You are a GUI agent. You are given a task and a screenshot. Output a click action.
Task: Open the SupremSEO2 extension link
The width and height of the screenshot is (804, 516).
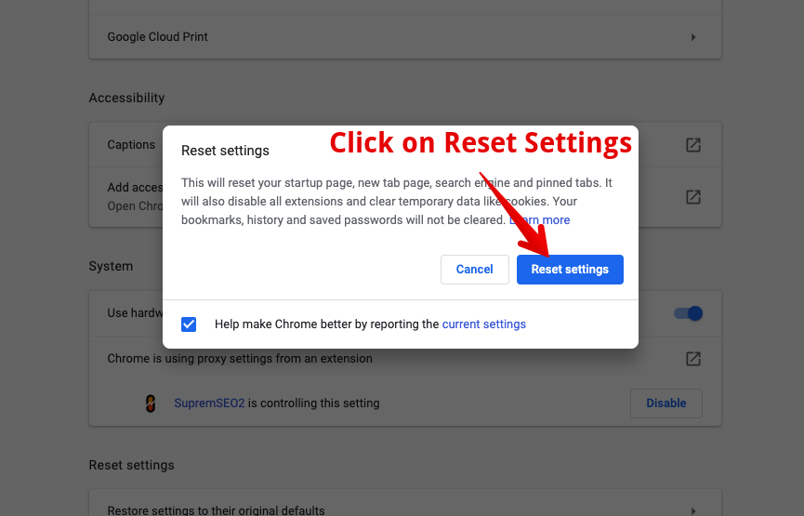pos(209,404)
